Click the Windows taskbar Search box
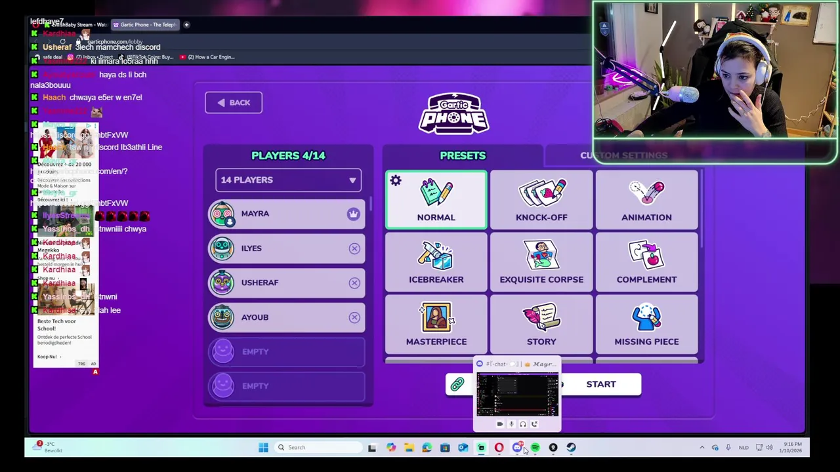The image size is (840, 472). [x=318, y=448]
